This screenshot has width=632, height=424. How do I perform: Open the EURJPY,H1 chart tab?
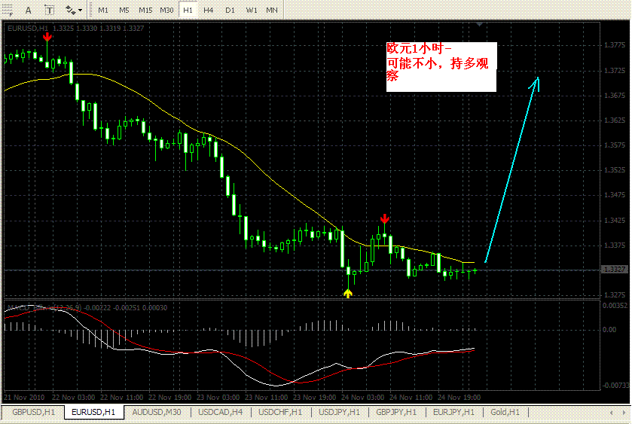point(453,412)
